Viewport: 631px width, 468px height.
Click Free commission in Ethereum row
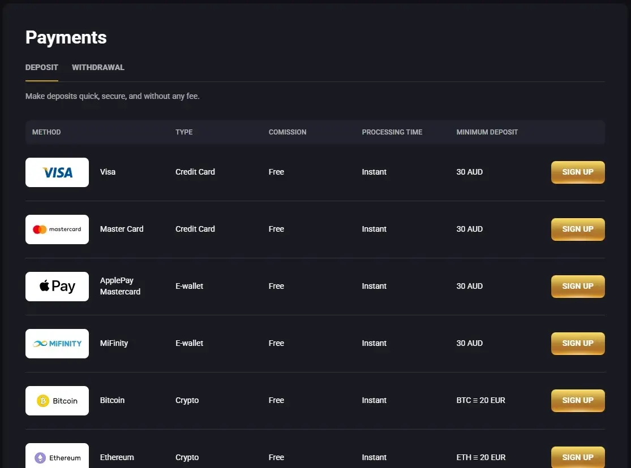[277, 457]
